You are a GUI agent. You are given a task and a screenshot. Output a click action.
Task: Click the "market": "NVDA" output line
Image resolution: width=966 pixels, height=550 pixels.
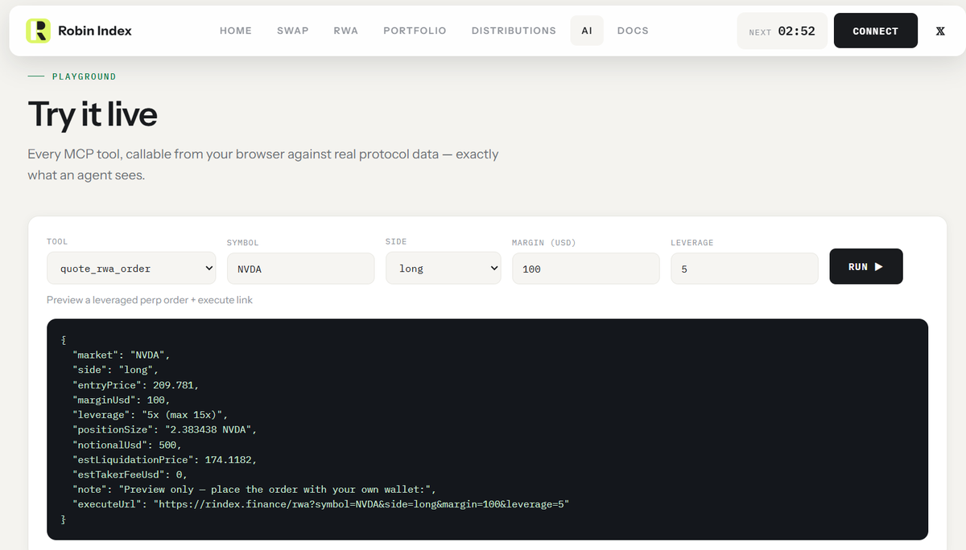coord(122,355)
